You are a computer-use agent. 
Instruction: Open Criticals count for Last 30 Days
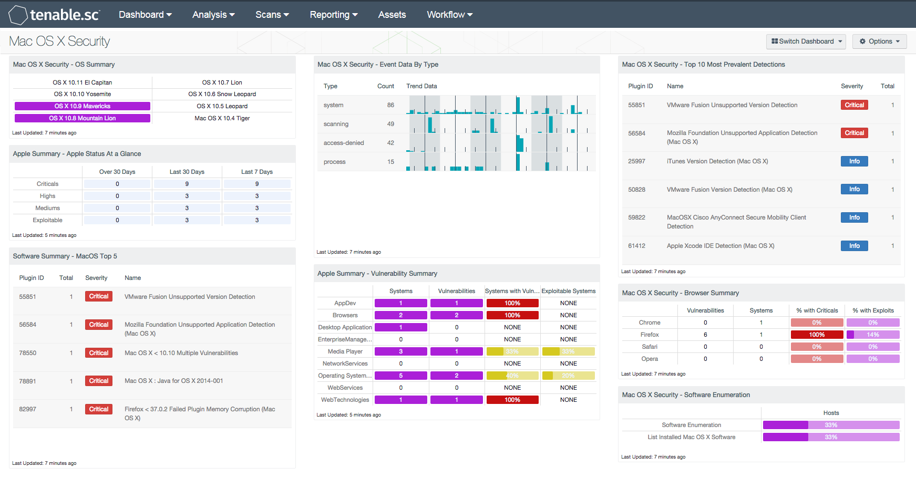pyautogui.click(x=187, y=184)
